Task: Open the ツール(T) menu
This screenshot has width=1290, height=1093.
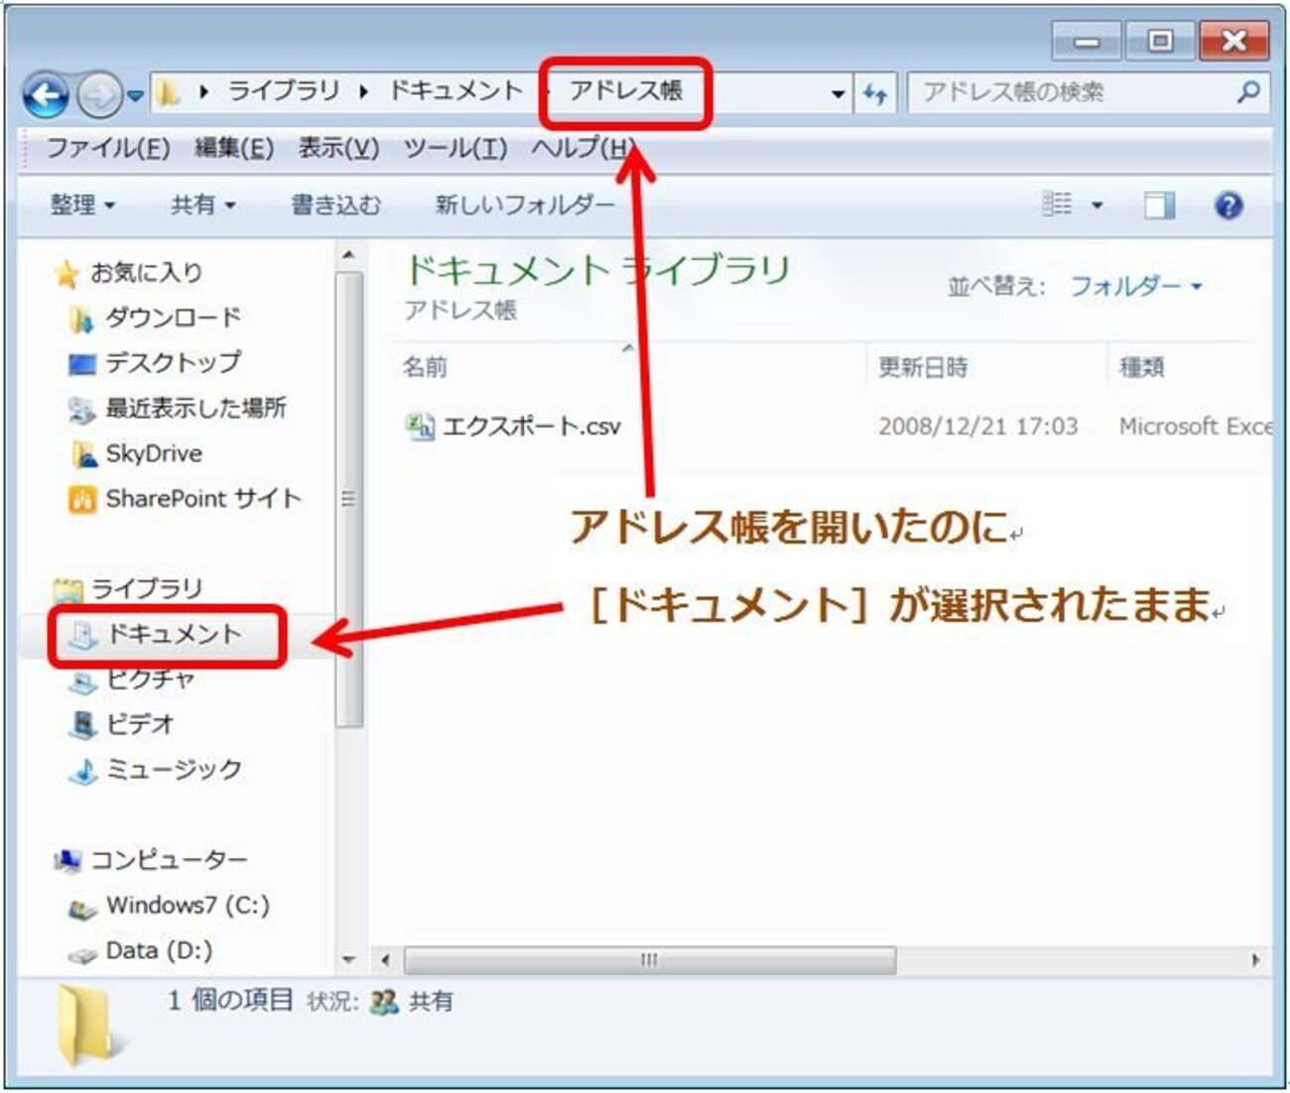Action: coord(454,149)
